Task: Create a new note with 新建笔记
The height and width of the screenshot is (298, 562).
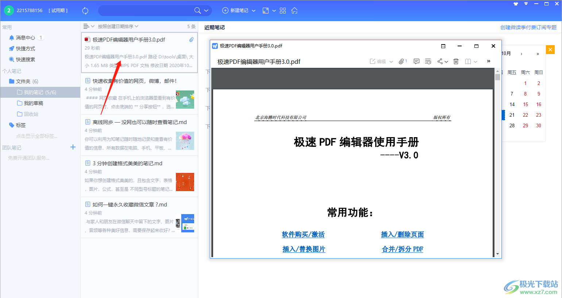Action: click(x=235, y=11)
